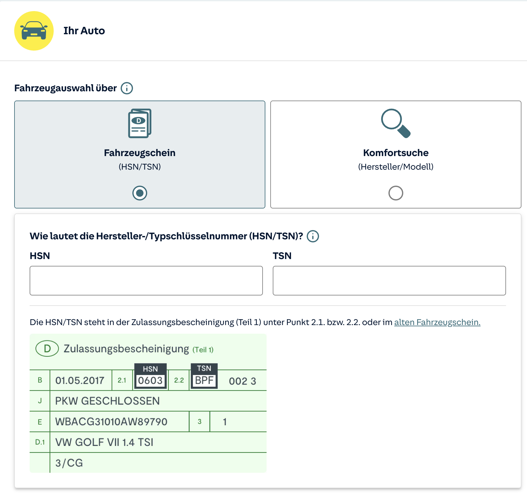
Task: Click the Fahrzeugschein option title
Action: coord(140,153)
